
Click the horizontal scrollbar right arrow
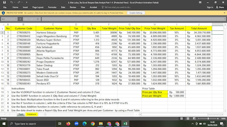point(222,114)
